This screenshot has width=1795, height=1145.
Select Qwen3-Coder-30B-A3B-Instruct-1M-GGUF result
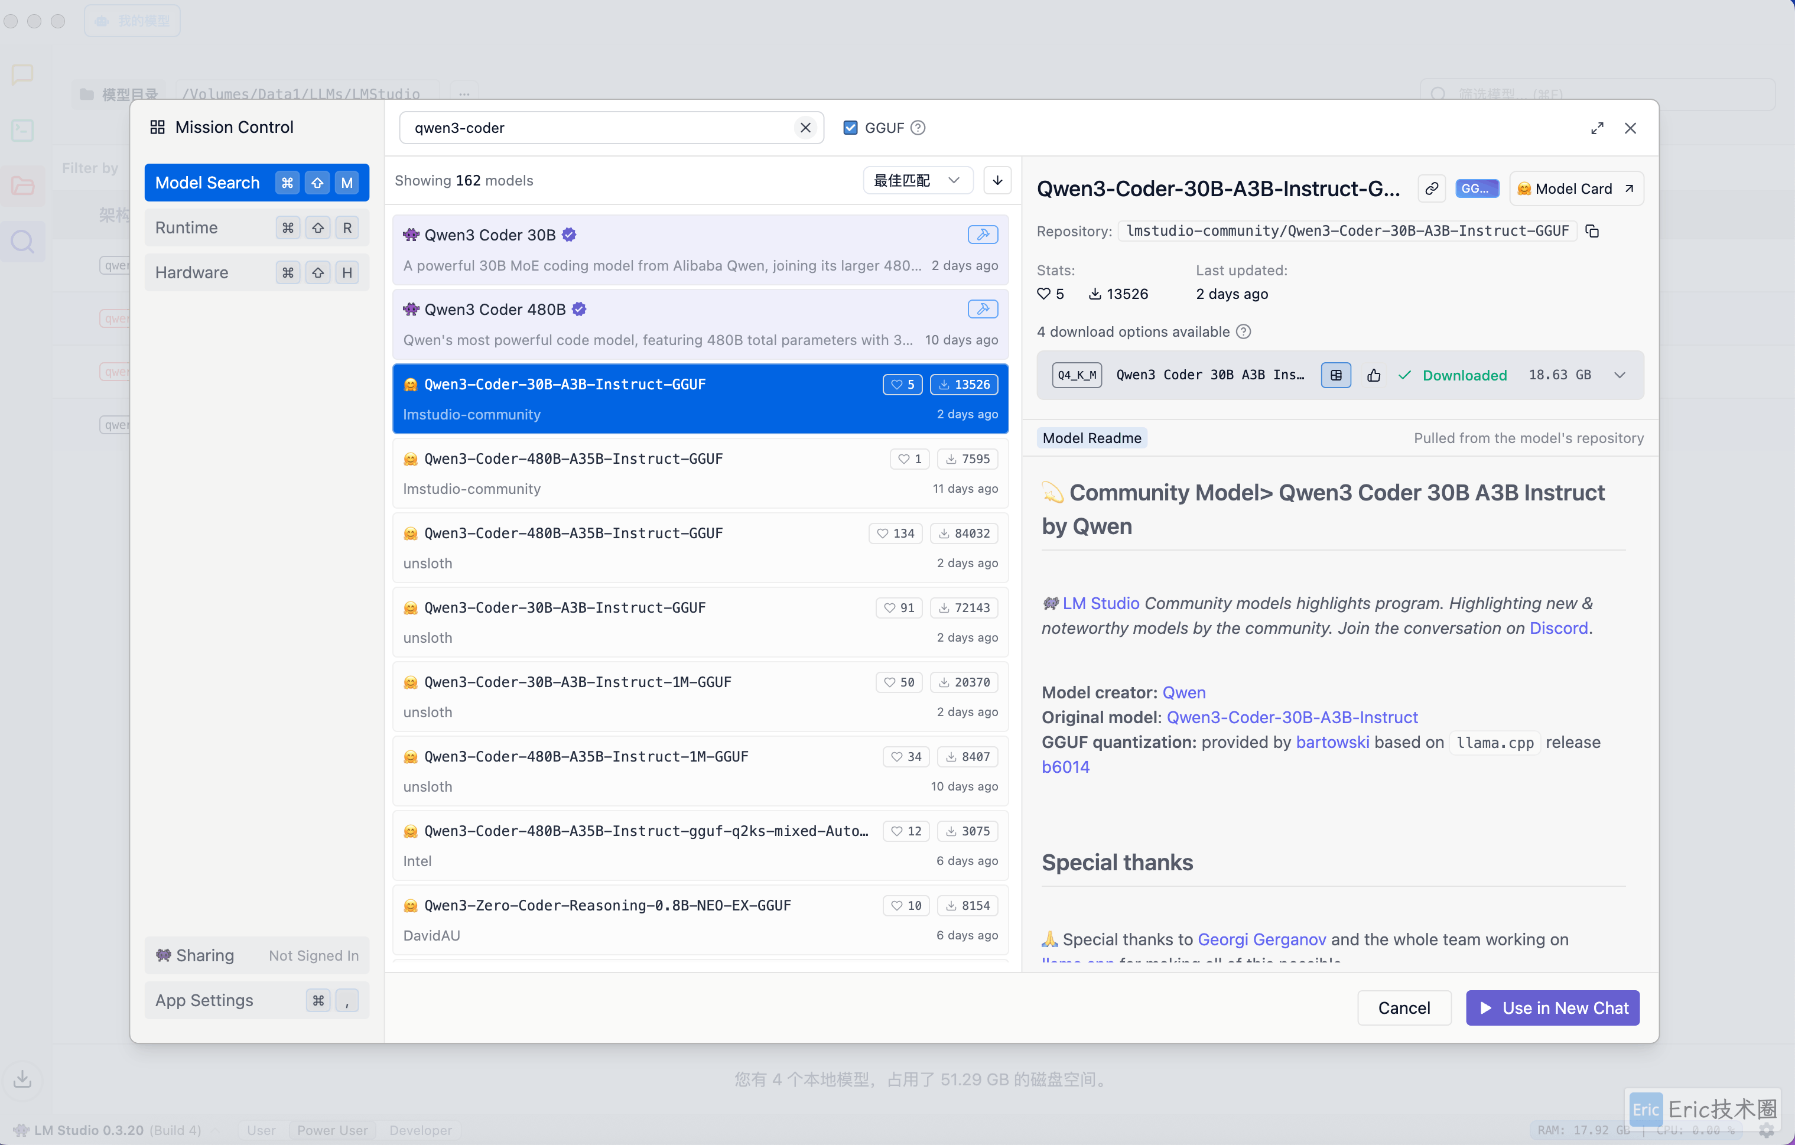click(700, 697)
